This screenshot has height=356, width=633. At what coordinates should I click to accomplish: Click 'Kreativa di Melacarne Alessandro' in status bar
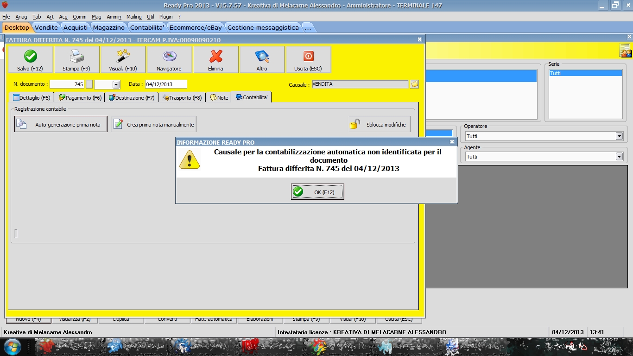(48, 332)
